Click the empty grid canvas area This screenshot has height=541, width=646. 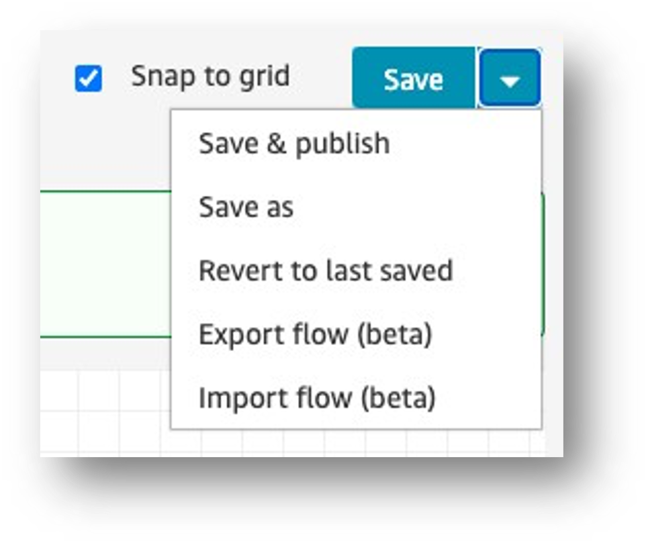[101, 409]
